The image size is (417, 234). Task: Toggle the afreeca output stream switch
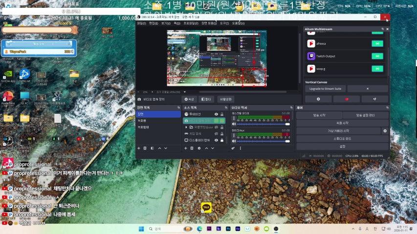377,43
